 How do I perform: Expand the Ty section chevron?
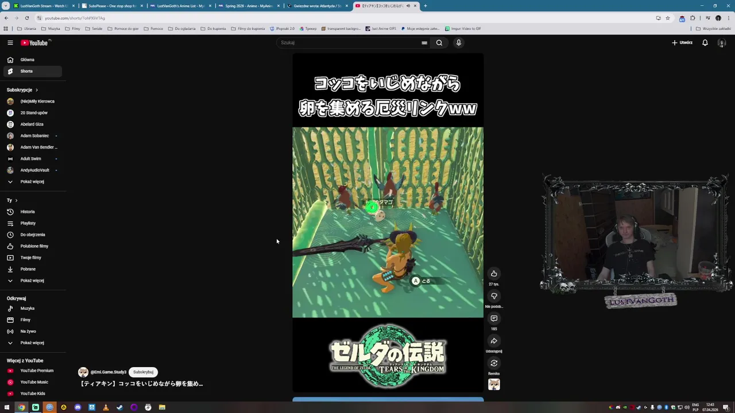(x=16, y=200)
